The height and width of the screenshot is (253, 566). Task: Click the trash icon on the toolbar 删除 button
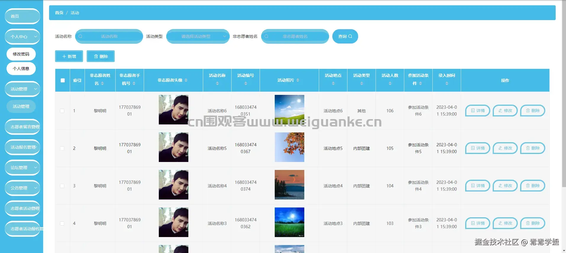[x=96, y=56]
